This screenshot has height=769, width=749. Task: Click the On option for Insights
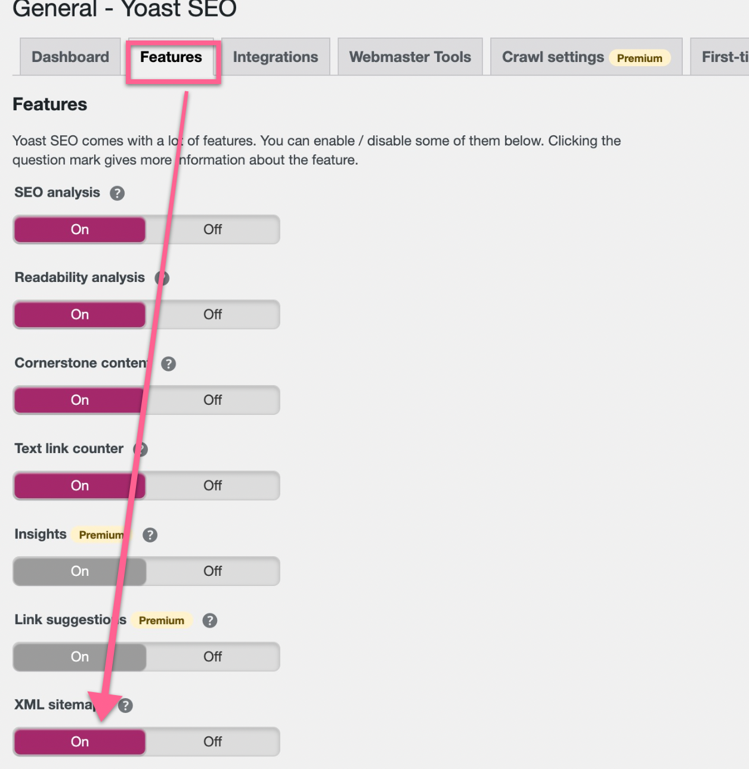(79, 571)
